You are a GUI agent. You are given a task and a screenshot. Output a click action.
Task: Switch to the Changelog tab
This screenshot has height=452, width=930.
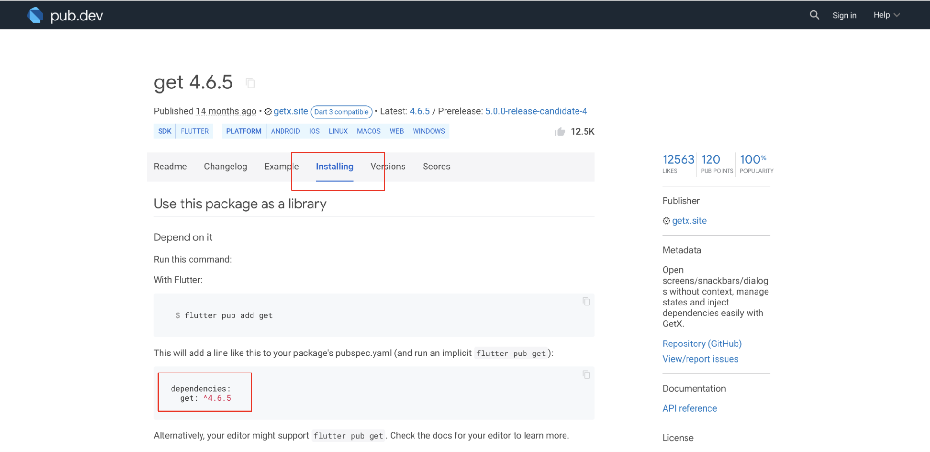(225, 167)
